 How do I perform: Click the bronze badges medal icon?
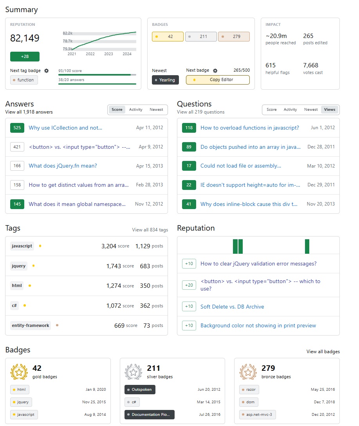(247, 372)
